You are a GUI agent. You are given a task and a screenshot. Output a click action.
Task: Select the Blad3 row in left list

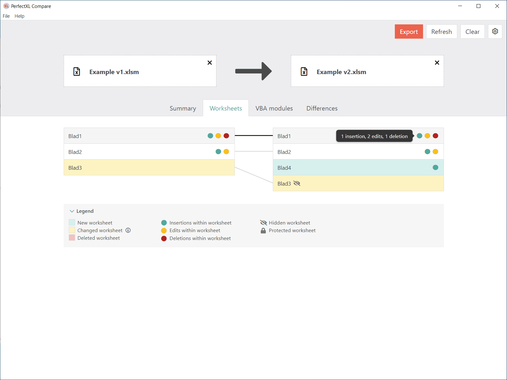pos(149,168)
